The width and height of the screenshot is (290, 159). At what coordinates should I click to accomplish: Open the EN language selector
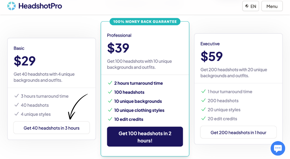(251, 6)
